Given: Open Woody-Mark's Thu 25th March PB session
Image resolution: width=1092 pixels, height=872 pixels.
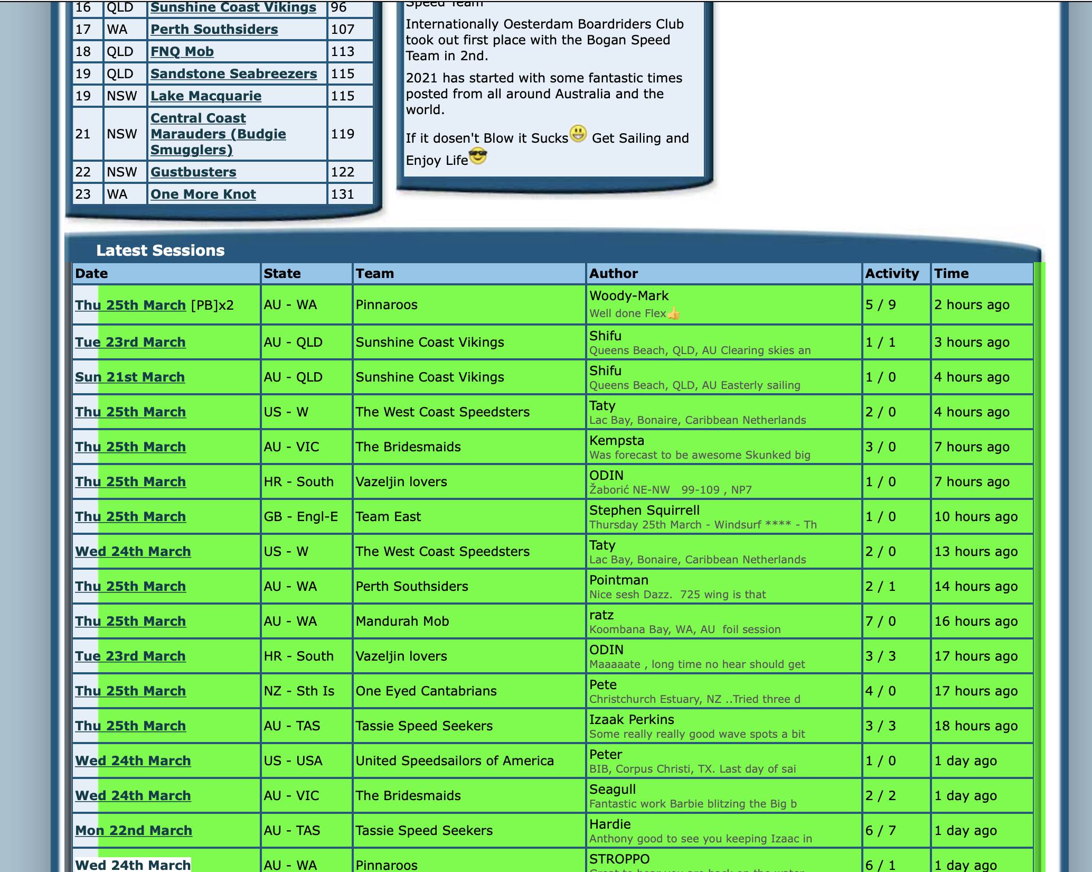Looking at the screenshot, I should (x=130, y=305).
